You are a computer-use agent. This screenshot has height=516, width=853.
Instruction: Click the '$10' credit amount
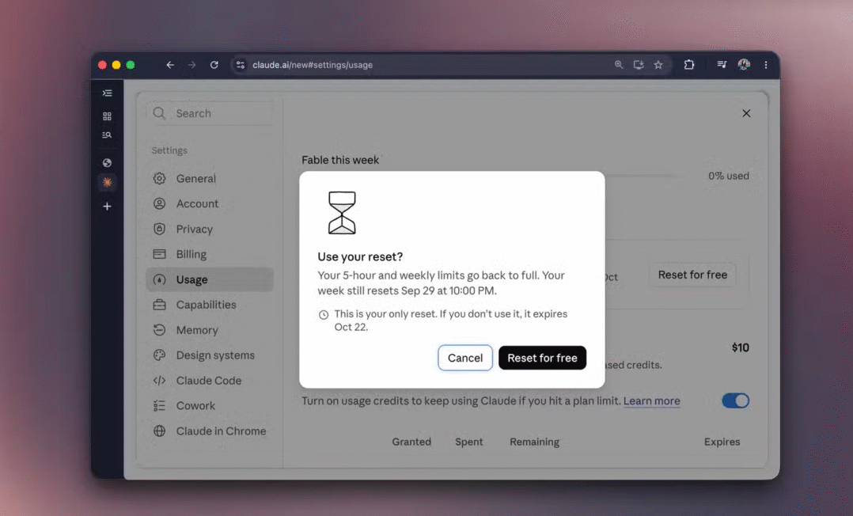[x=741, y=347]
